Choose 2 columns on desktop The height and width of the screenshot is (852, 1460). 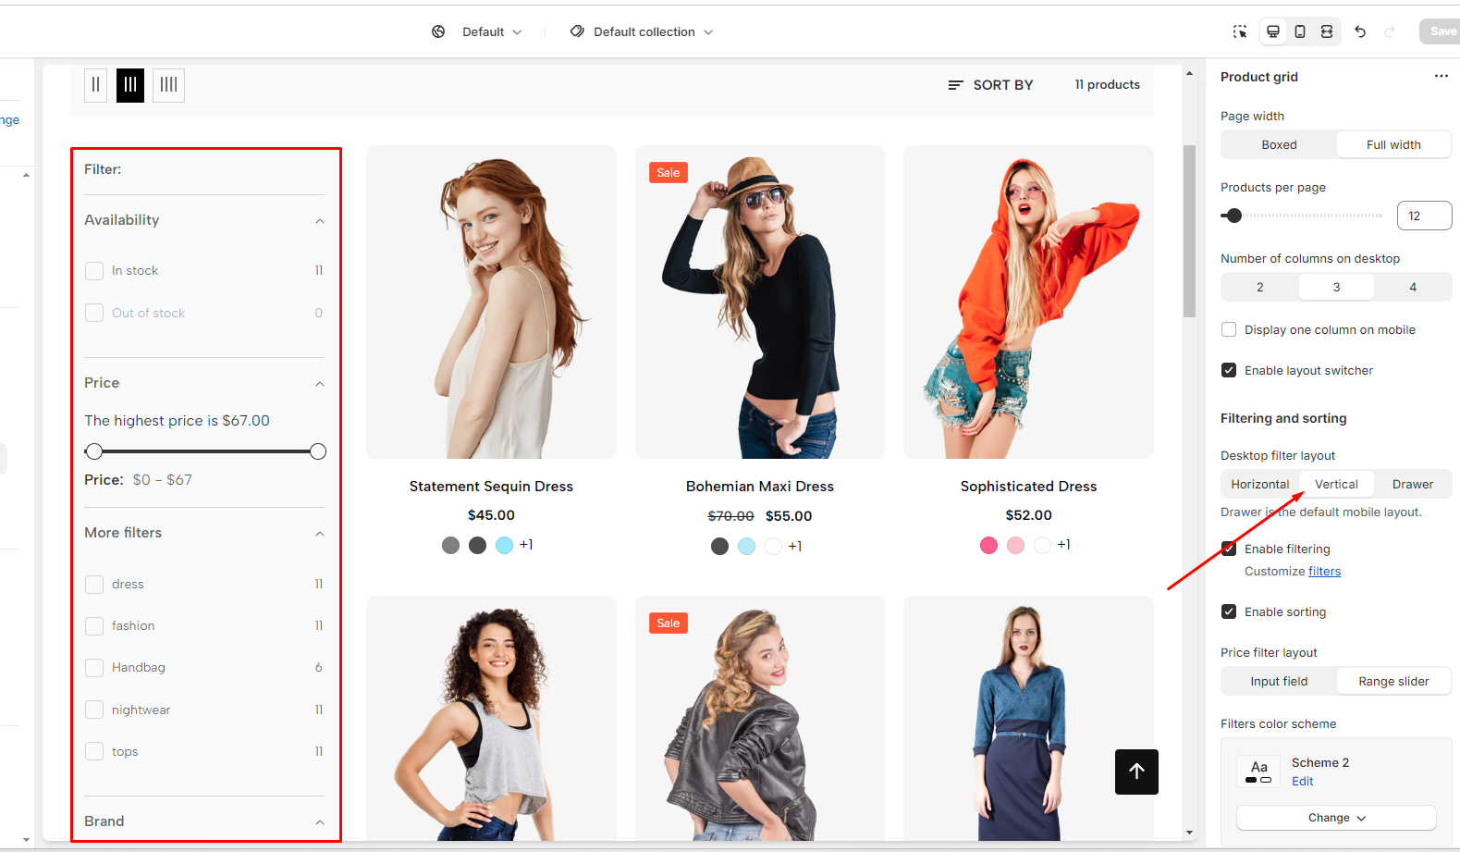coord(1259,287)
